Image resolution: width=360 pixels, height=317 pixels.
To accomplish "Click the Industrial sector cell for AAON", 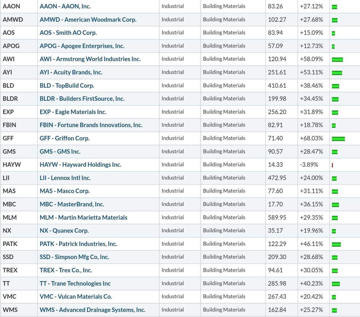I will pyautogui.click(x=180, y=6).
